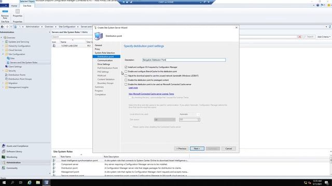This screenshot has width=332, height=186.
Task: Select the Cloud Services folder
Action: point(15,50)
